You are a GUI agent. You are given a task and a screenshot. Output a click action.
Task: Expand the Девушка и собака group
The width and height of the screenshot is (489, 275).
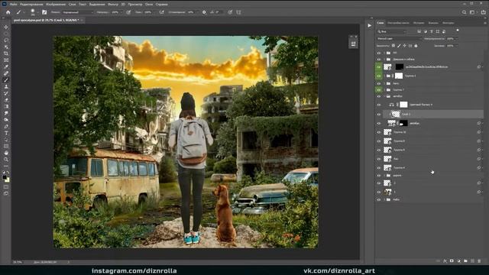click(384, 60)
